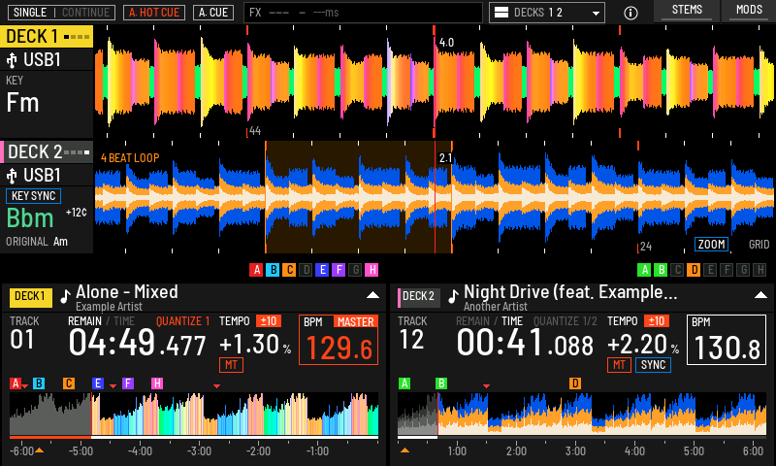Jump to cue B marker above Deck 1 overview
This screenshot has height=466, width=776.
39,383
